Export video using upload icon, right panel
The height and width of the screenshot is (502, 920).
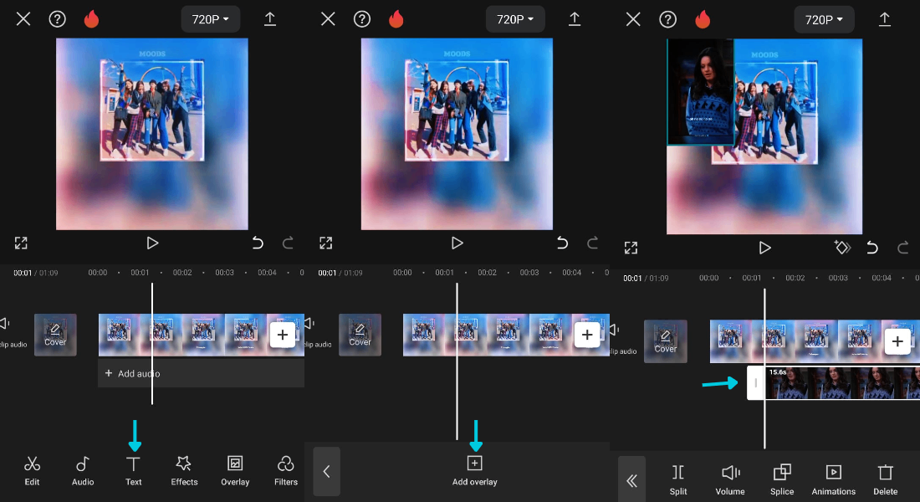884,19
